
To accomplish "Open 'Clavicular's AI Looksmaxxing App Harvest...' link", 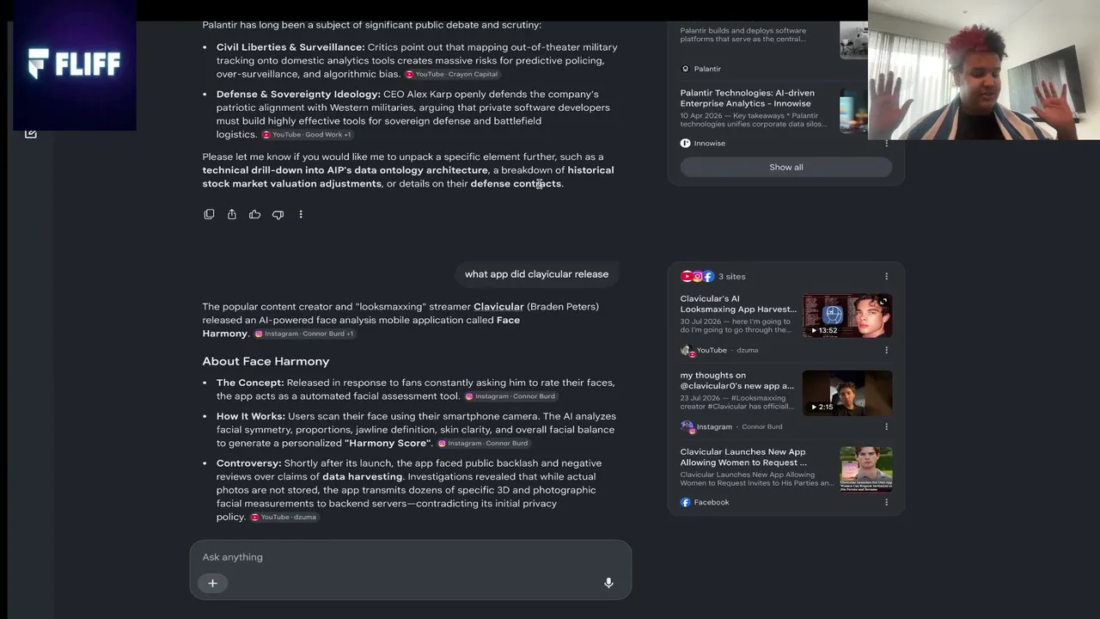I will coord(738,303).
